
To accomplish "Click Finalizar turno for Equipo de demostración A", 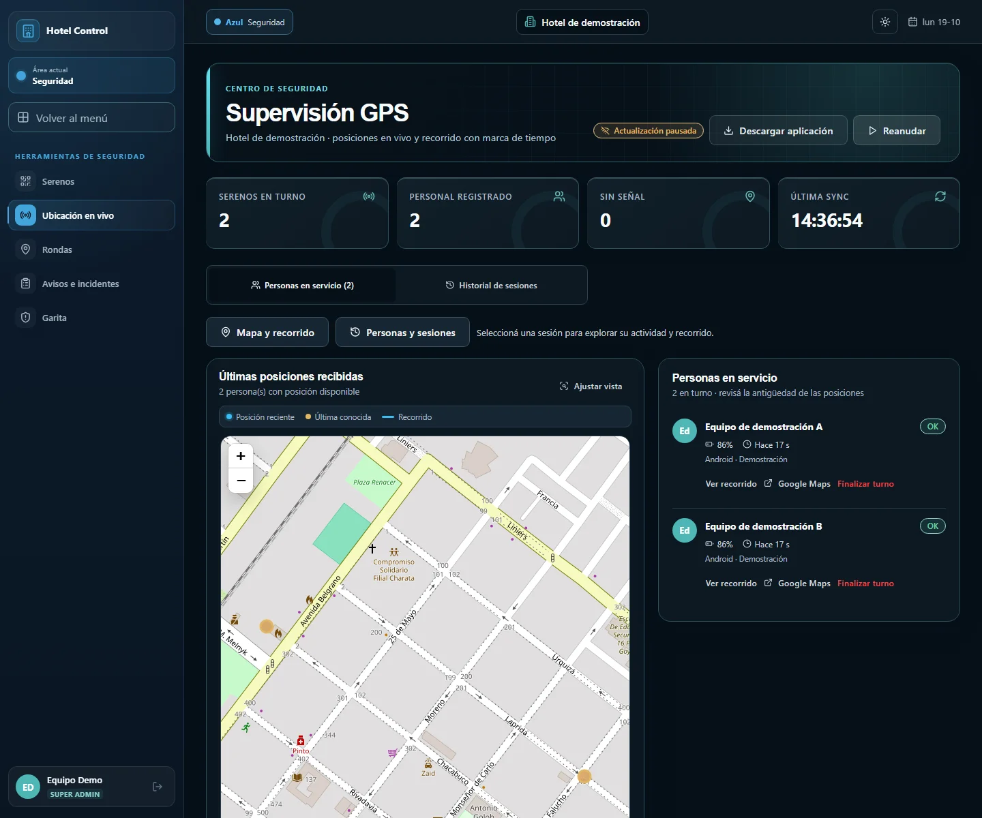I will 865,484.
